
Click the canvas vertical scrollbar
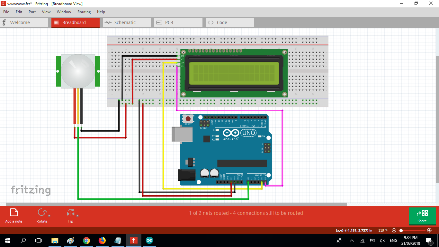pos(437,119)
